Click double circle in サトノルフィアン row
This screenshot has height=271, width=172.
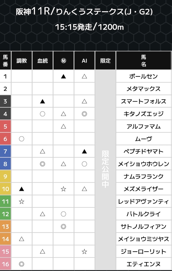click(63, 226)
